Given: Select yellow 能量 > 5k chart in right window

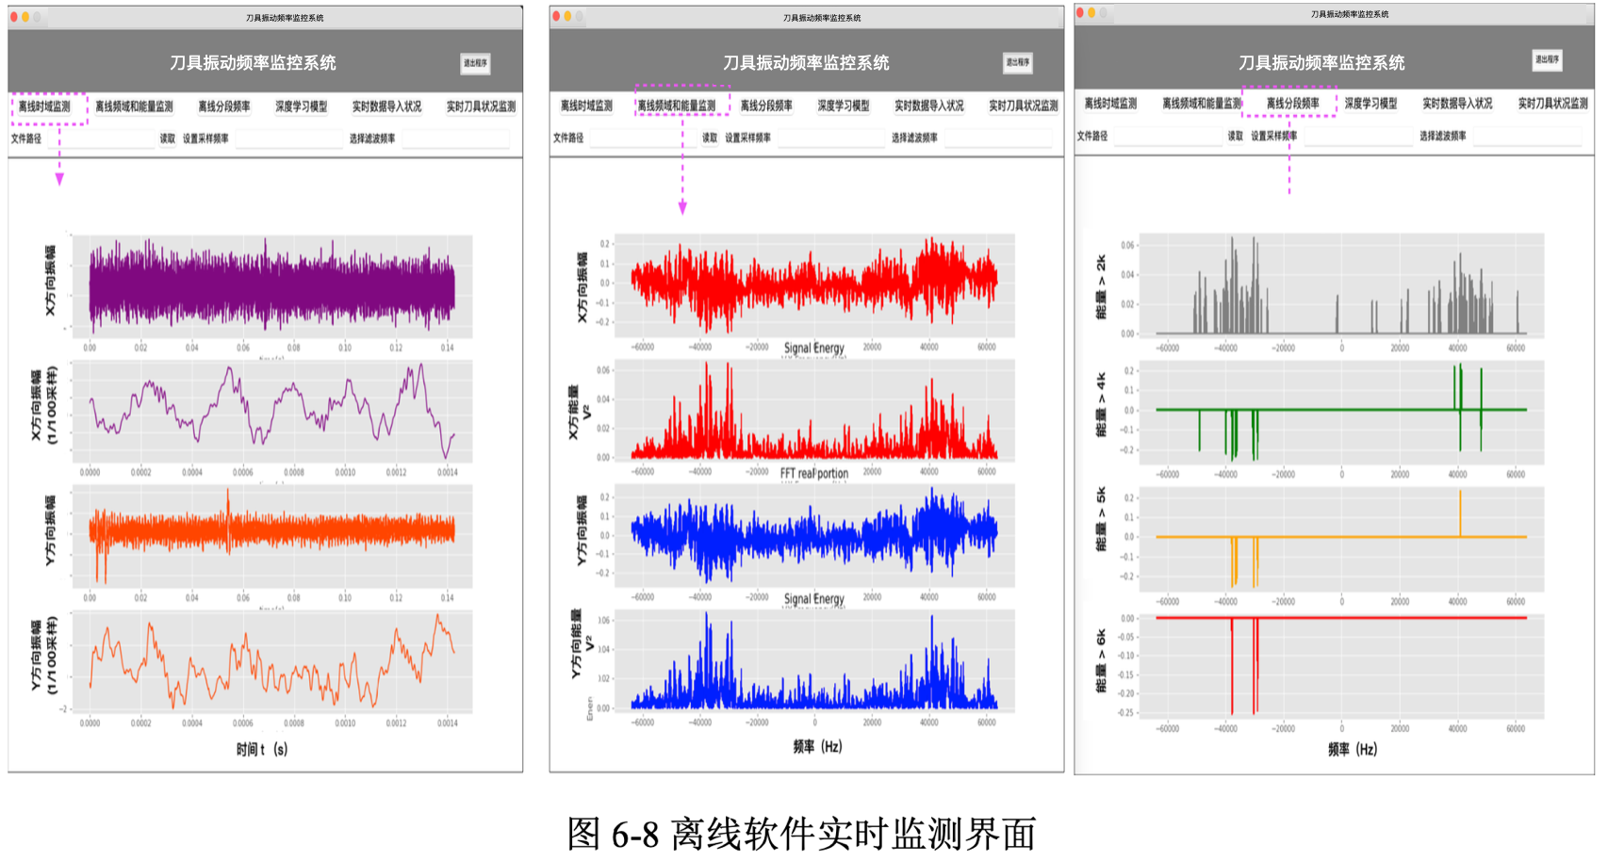Looking at the screenshot, I should click(x=1342, y=540).
